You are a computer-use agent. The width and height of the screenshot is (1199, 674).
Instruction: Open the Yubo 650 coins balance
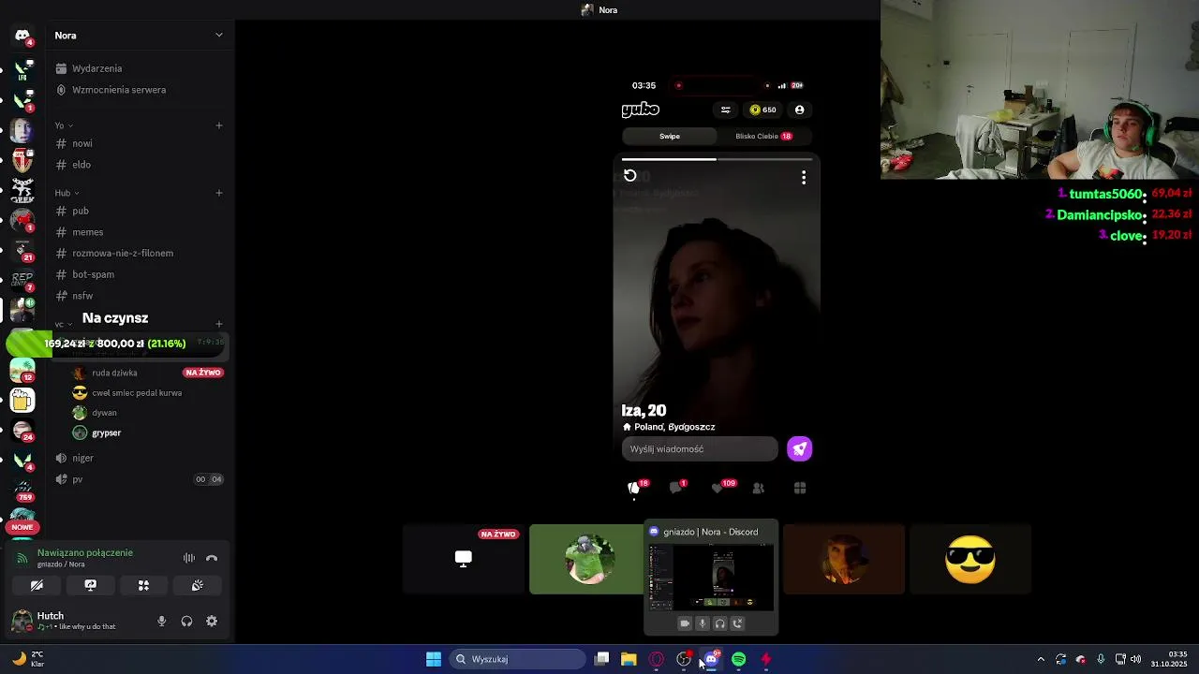click(763, 110)
